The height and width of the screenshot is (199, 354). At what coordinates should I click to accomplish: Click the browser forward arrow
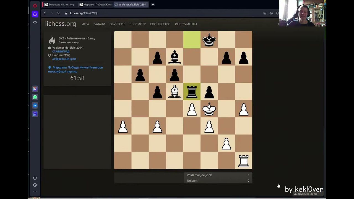(x=52, y=13)
